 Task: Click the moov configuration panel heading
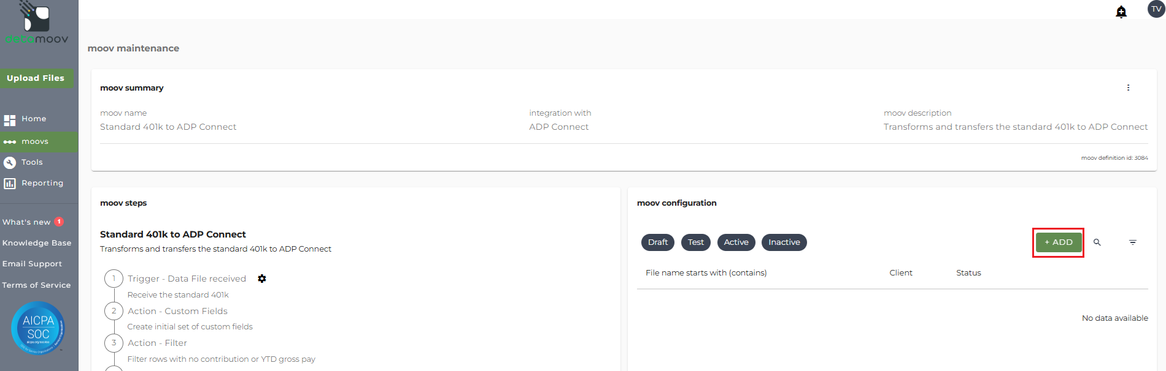coord(676,203)
